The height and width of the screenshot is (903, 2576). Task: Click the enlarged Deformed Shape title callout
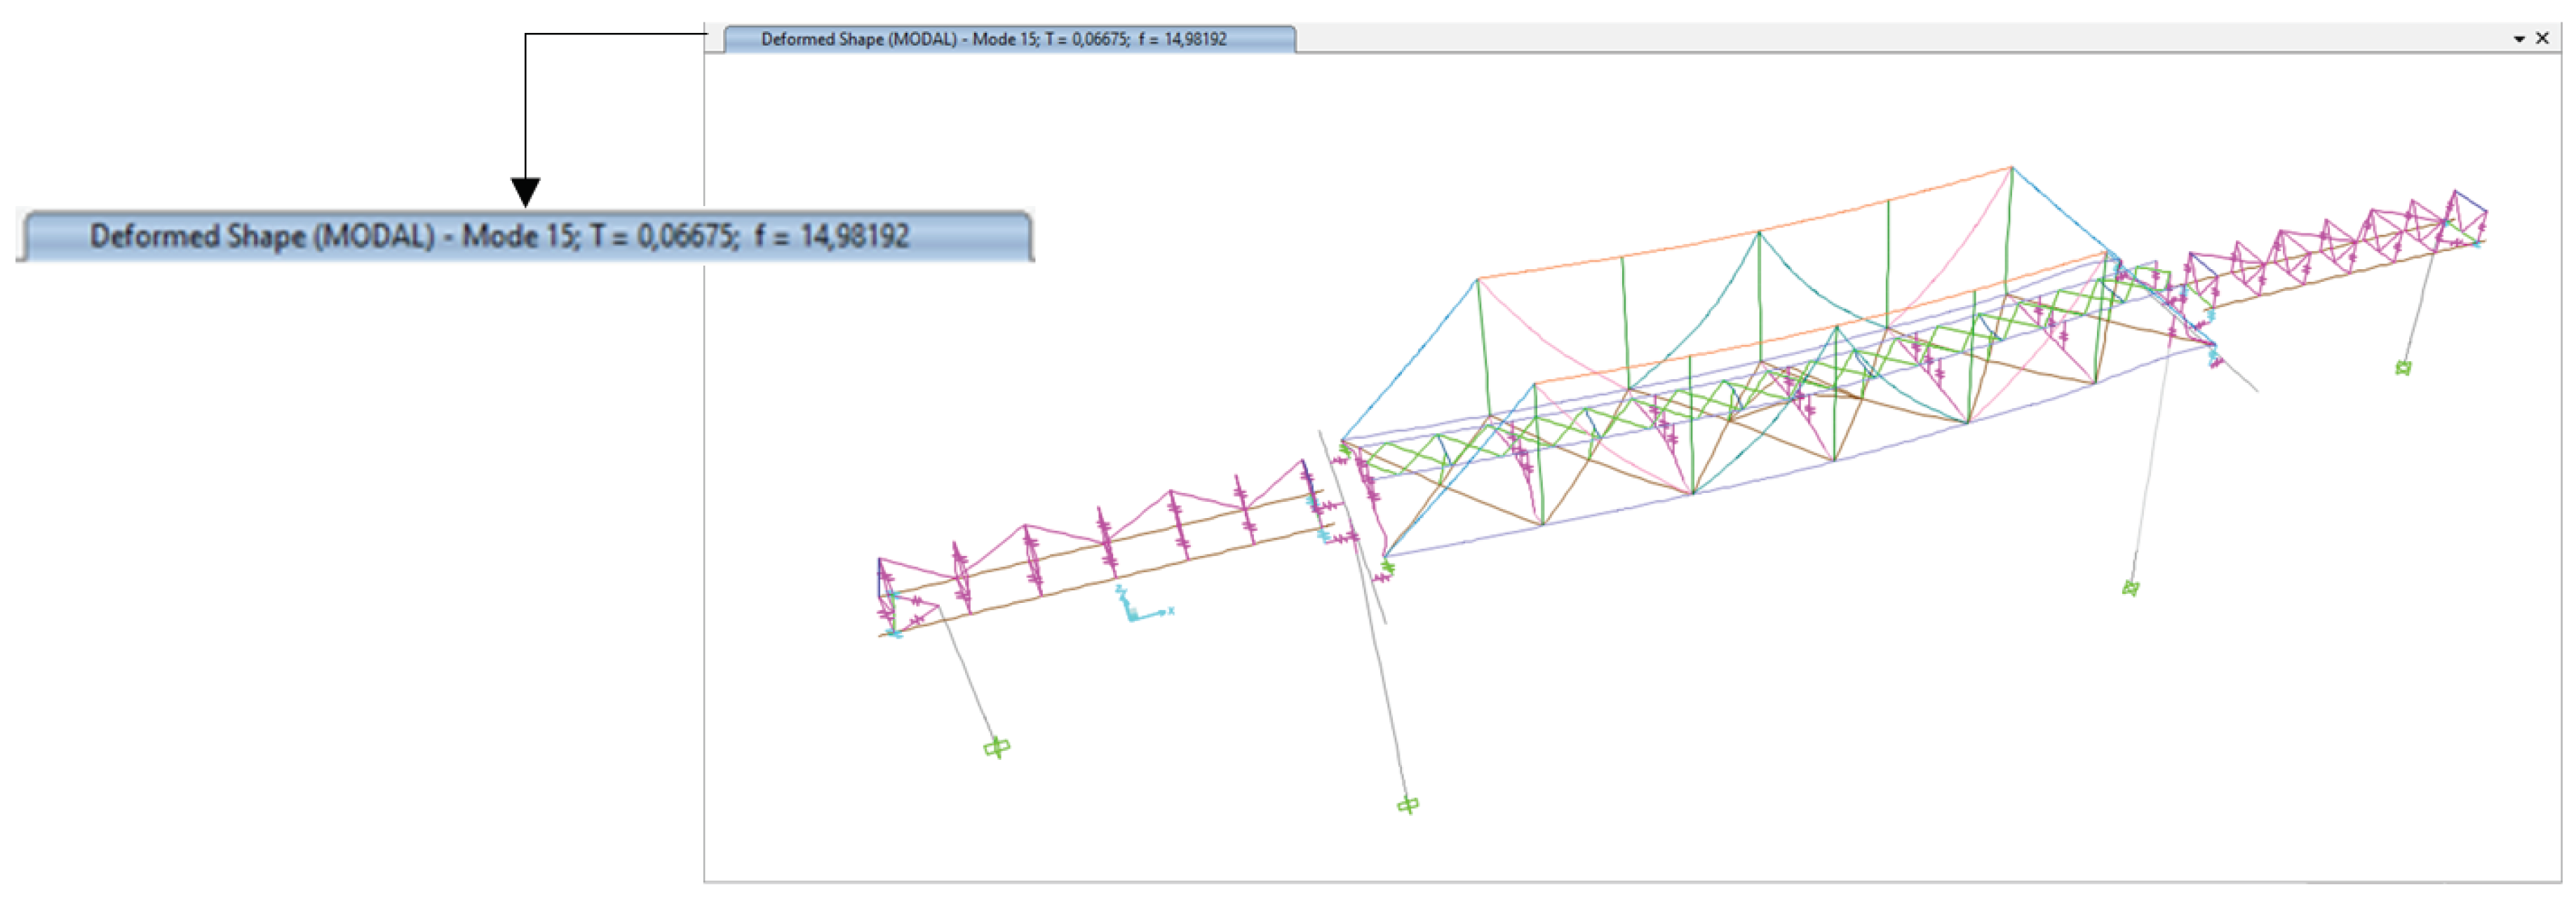click(524, 236)
